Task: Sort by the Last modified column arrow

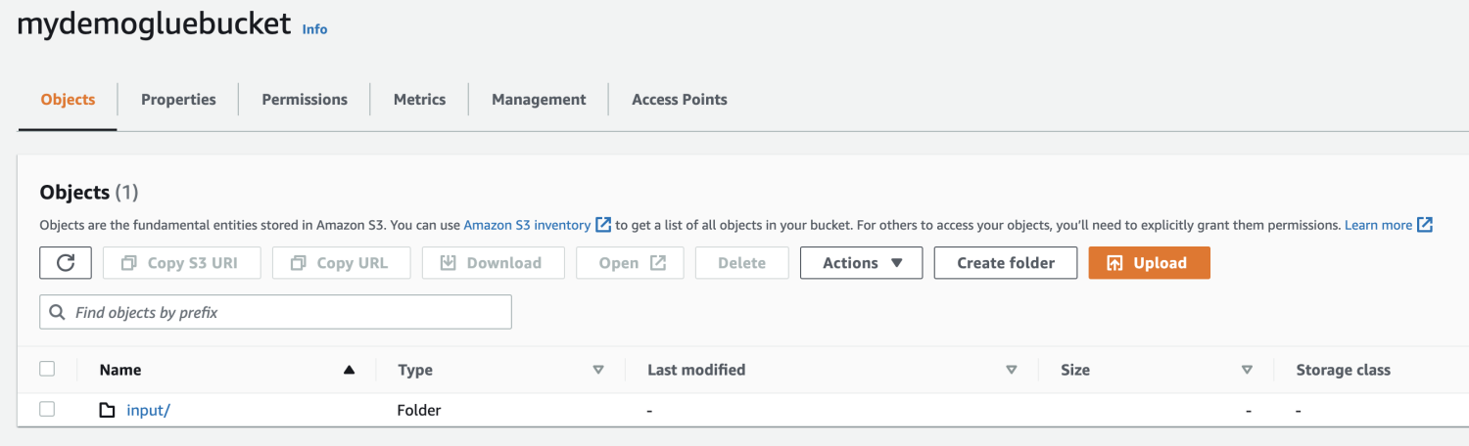Action: [x=1012, y=371]
